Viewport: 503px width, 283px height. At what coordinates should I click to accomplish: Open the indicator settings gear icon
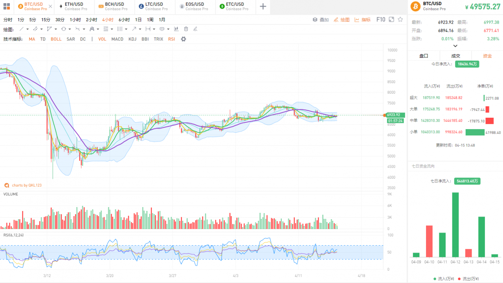coord(183,39)
